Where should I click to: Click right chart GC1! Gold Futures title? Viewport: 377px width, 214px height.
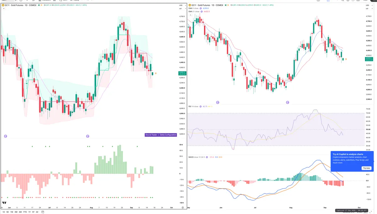click(x=207, y=5)
